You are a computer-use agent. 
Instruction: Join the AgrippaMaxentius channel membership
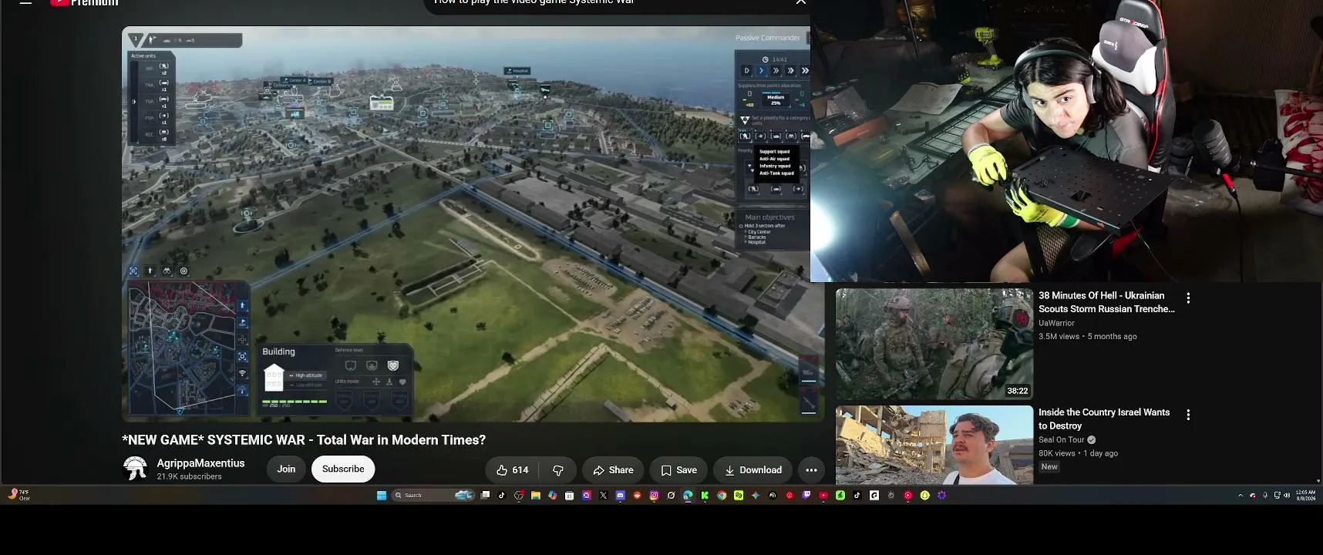coord(286,469)
